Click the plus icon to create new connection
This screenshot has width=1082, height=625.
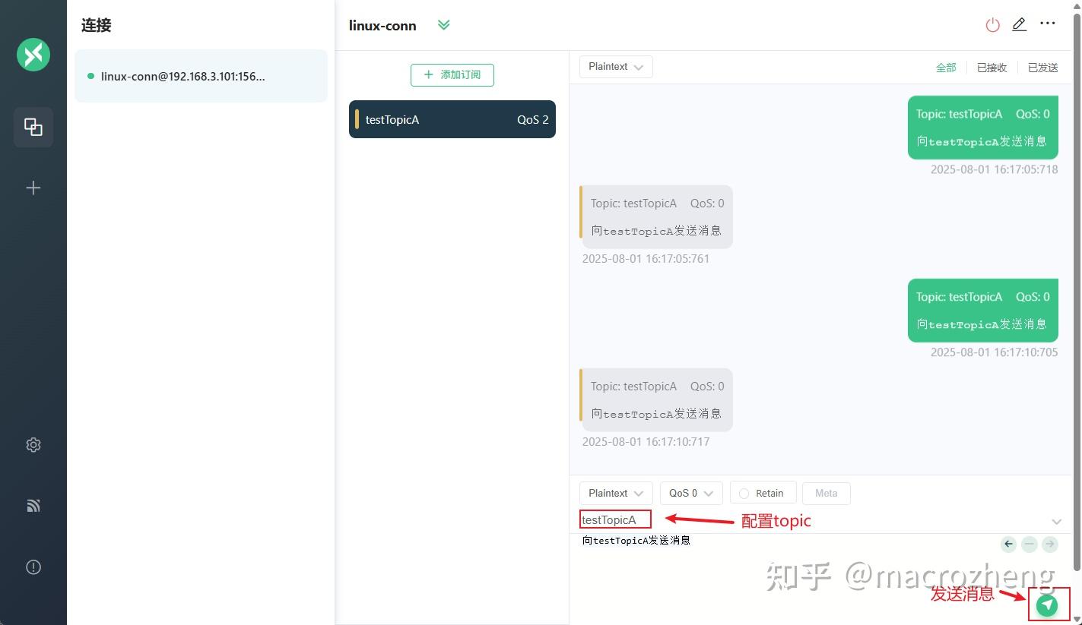coord(33,187)
